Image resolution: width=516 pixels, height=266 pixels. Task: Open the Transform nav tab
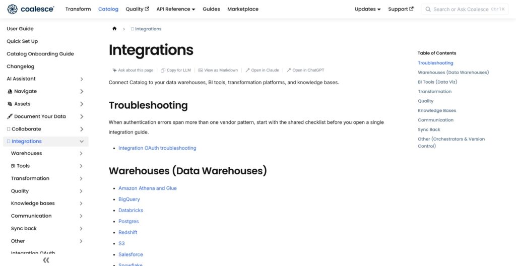pos(78,9)
